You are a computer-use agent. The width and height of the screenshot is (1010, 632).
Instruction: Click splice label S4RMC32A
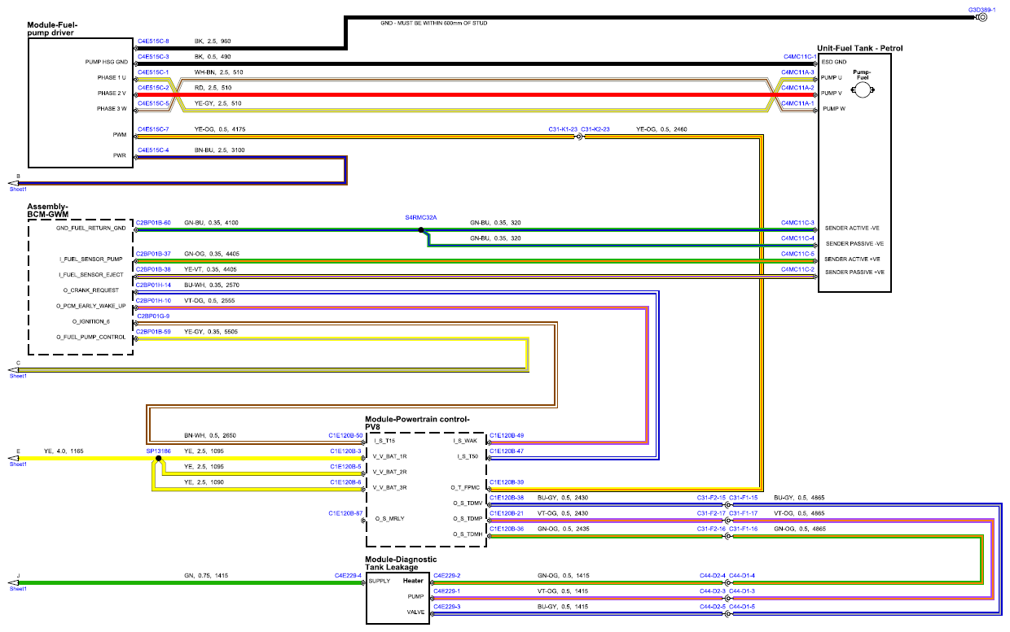click(x=421, y=218)
